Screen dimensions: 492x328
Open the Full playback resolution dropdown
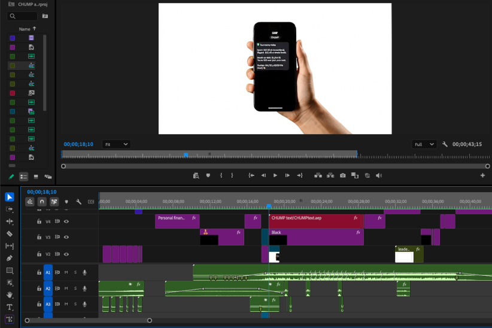(x=424, y=144)
